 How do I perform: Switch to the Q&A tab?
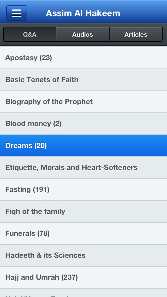tap(29, 35)
